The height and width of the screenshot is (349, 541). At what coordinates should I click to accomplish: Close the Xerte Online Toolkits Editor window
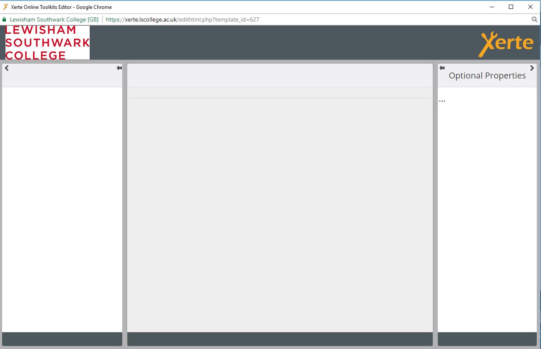click(530, 7)
